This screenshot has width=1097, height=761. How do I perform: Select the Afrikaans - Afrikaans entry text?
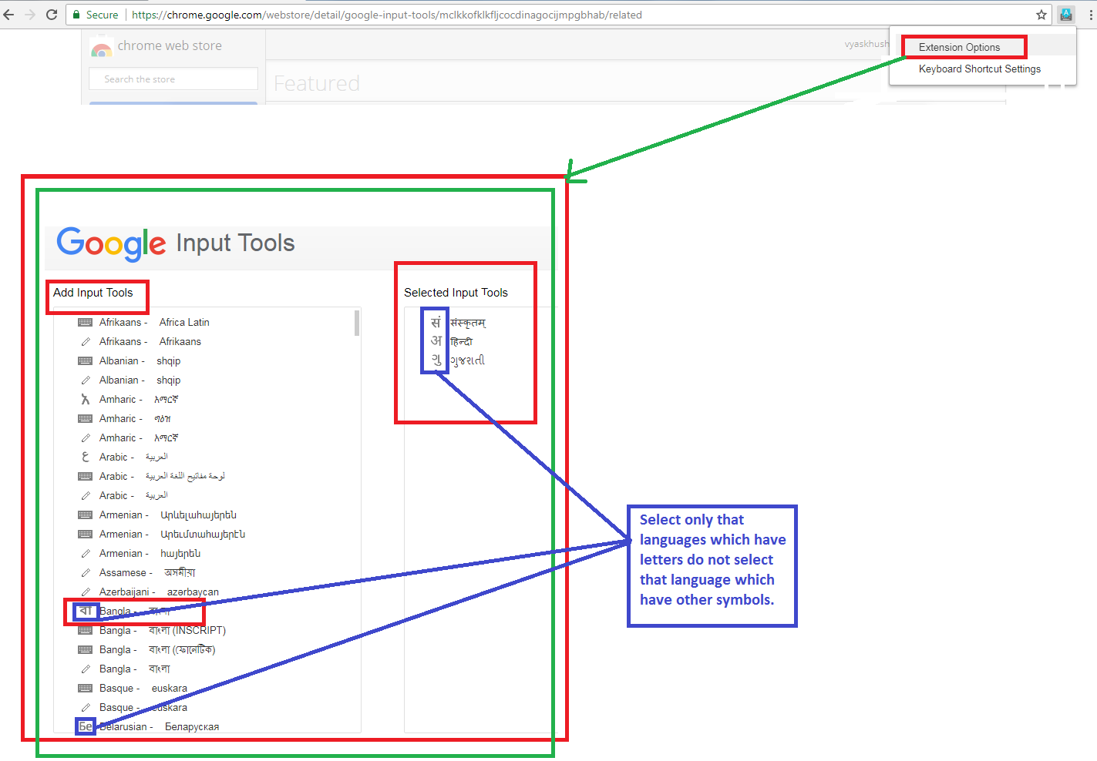coord(150,342)
